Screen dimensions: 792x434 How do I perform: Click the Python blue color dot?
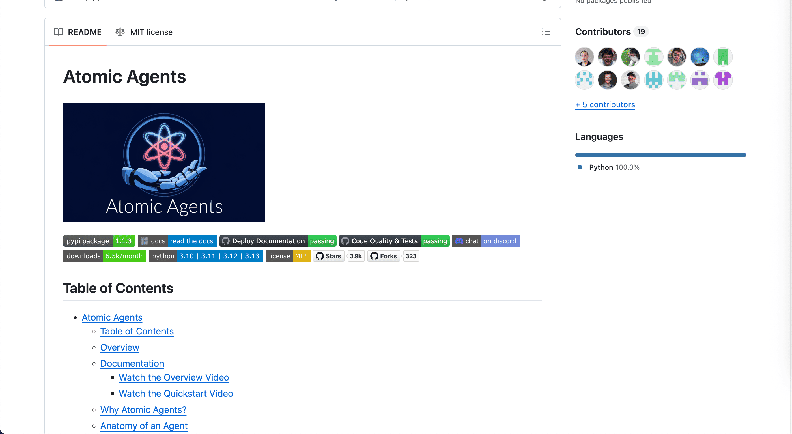tap(580, 167)
